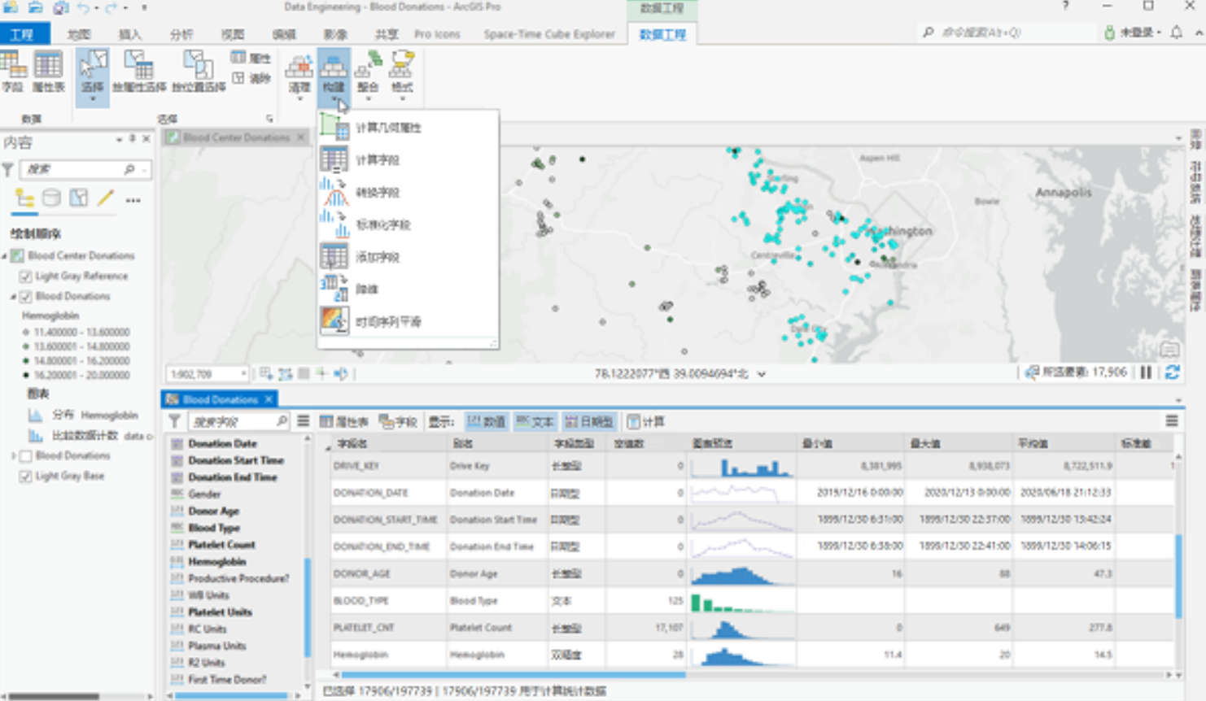Open the 清理 clean tools gallery

coord(299,75)
